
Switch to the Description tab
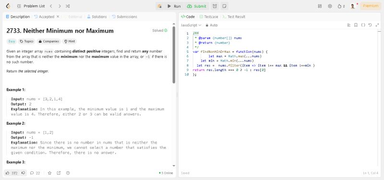(x=18, y=17)
